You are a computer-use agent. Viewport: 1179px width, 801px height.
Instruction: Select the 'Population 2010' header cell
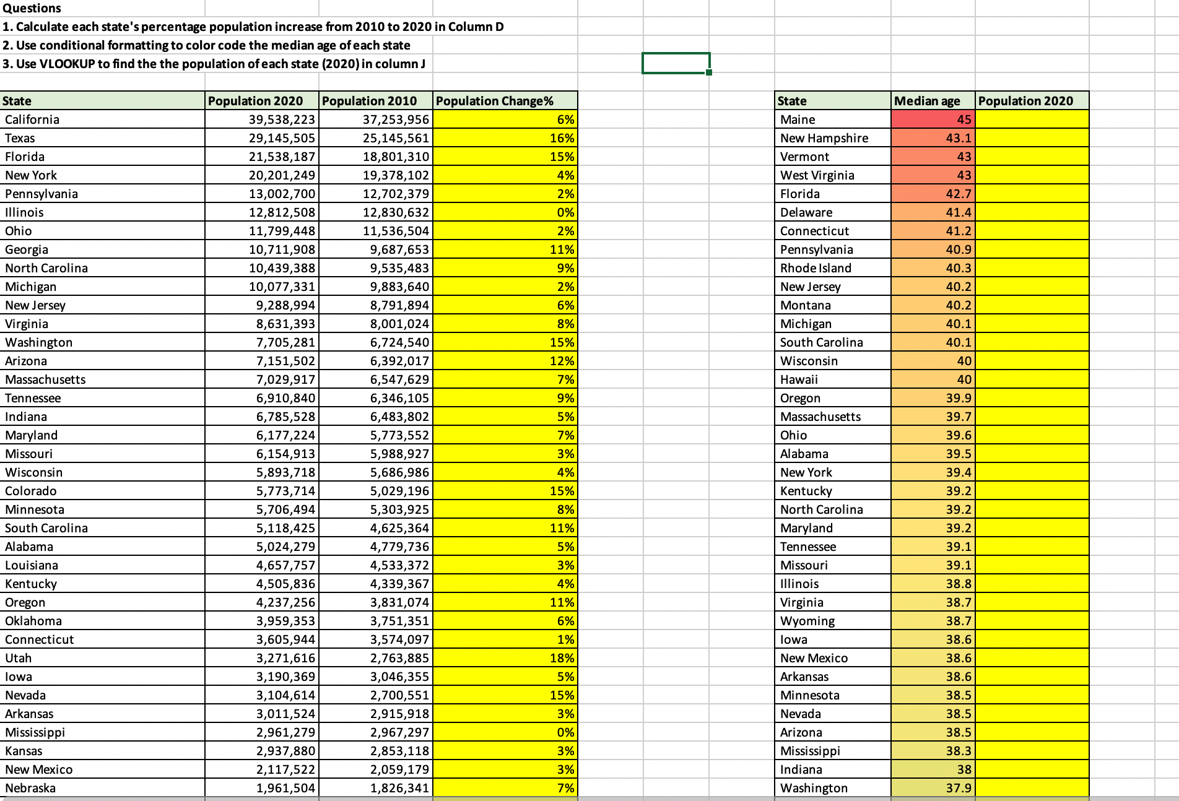(x=376, y=100)
